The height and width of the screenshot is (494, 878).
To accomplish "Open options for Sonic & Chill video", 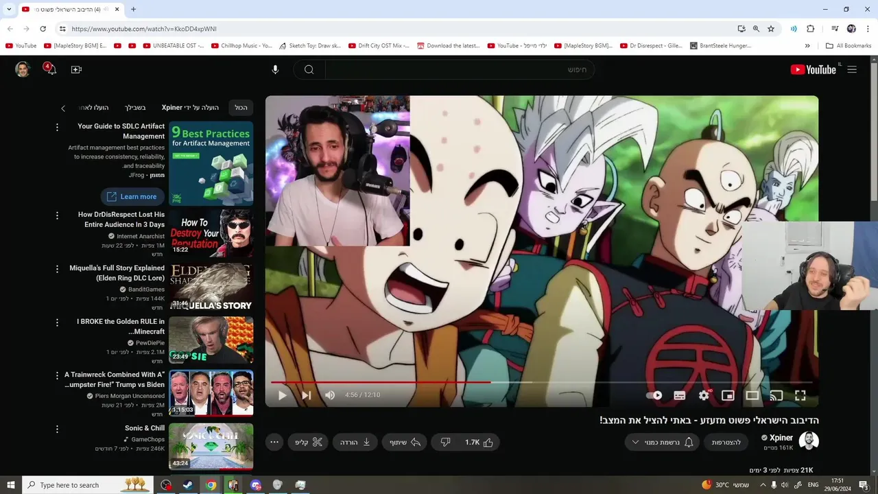I will tap(57, 430).
